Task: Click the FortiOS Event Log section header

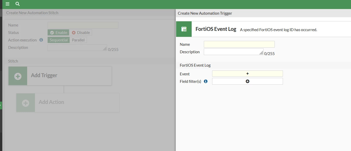Action: (195, 65)
